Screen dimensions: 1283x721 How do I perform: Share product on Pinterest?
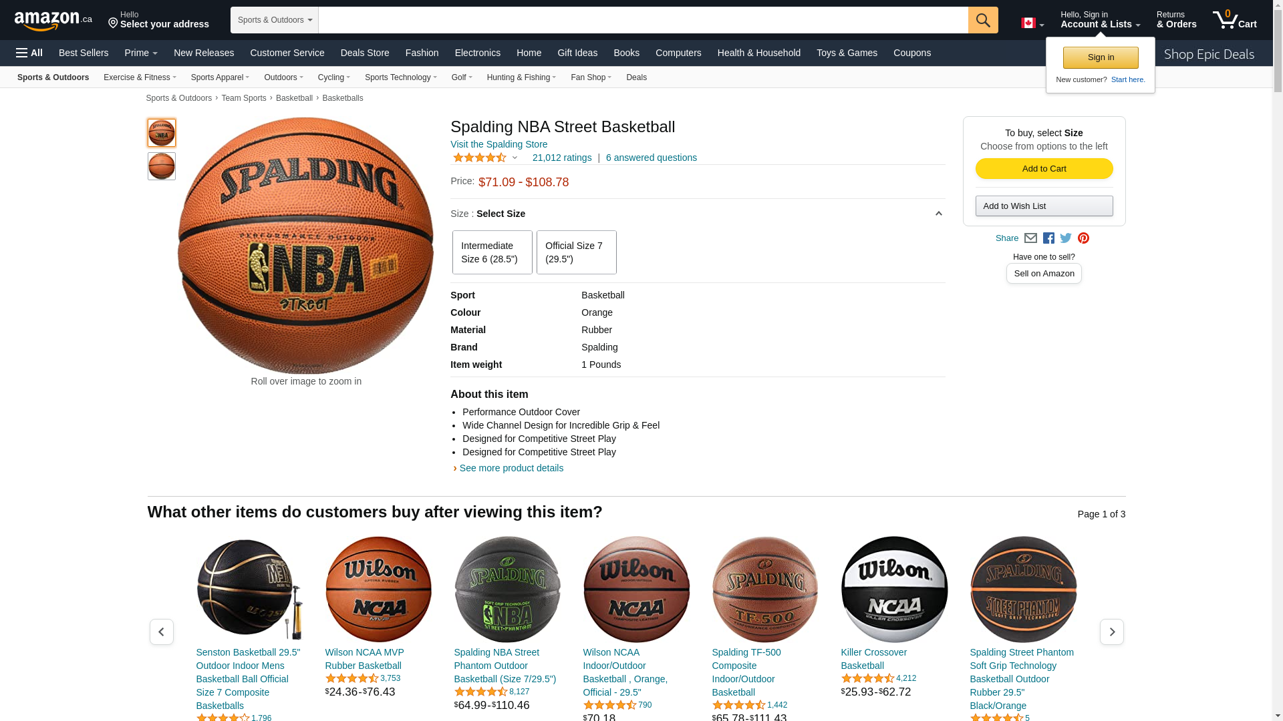coord(1083,238)
